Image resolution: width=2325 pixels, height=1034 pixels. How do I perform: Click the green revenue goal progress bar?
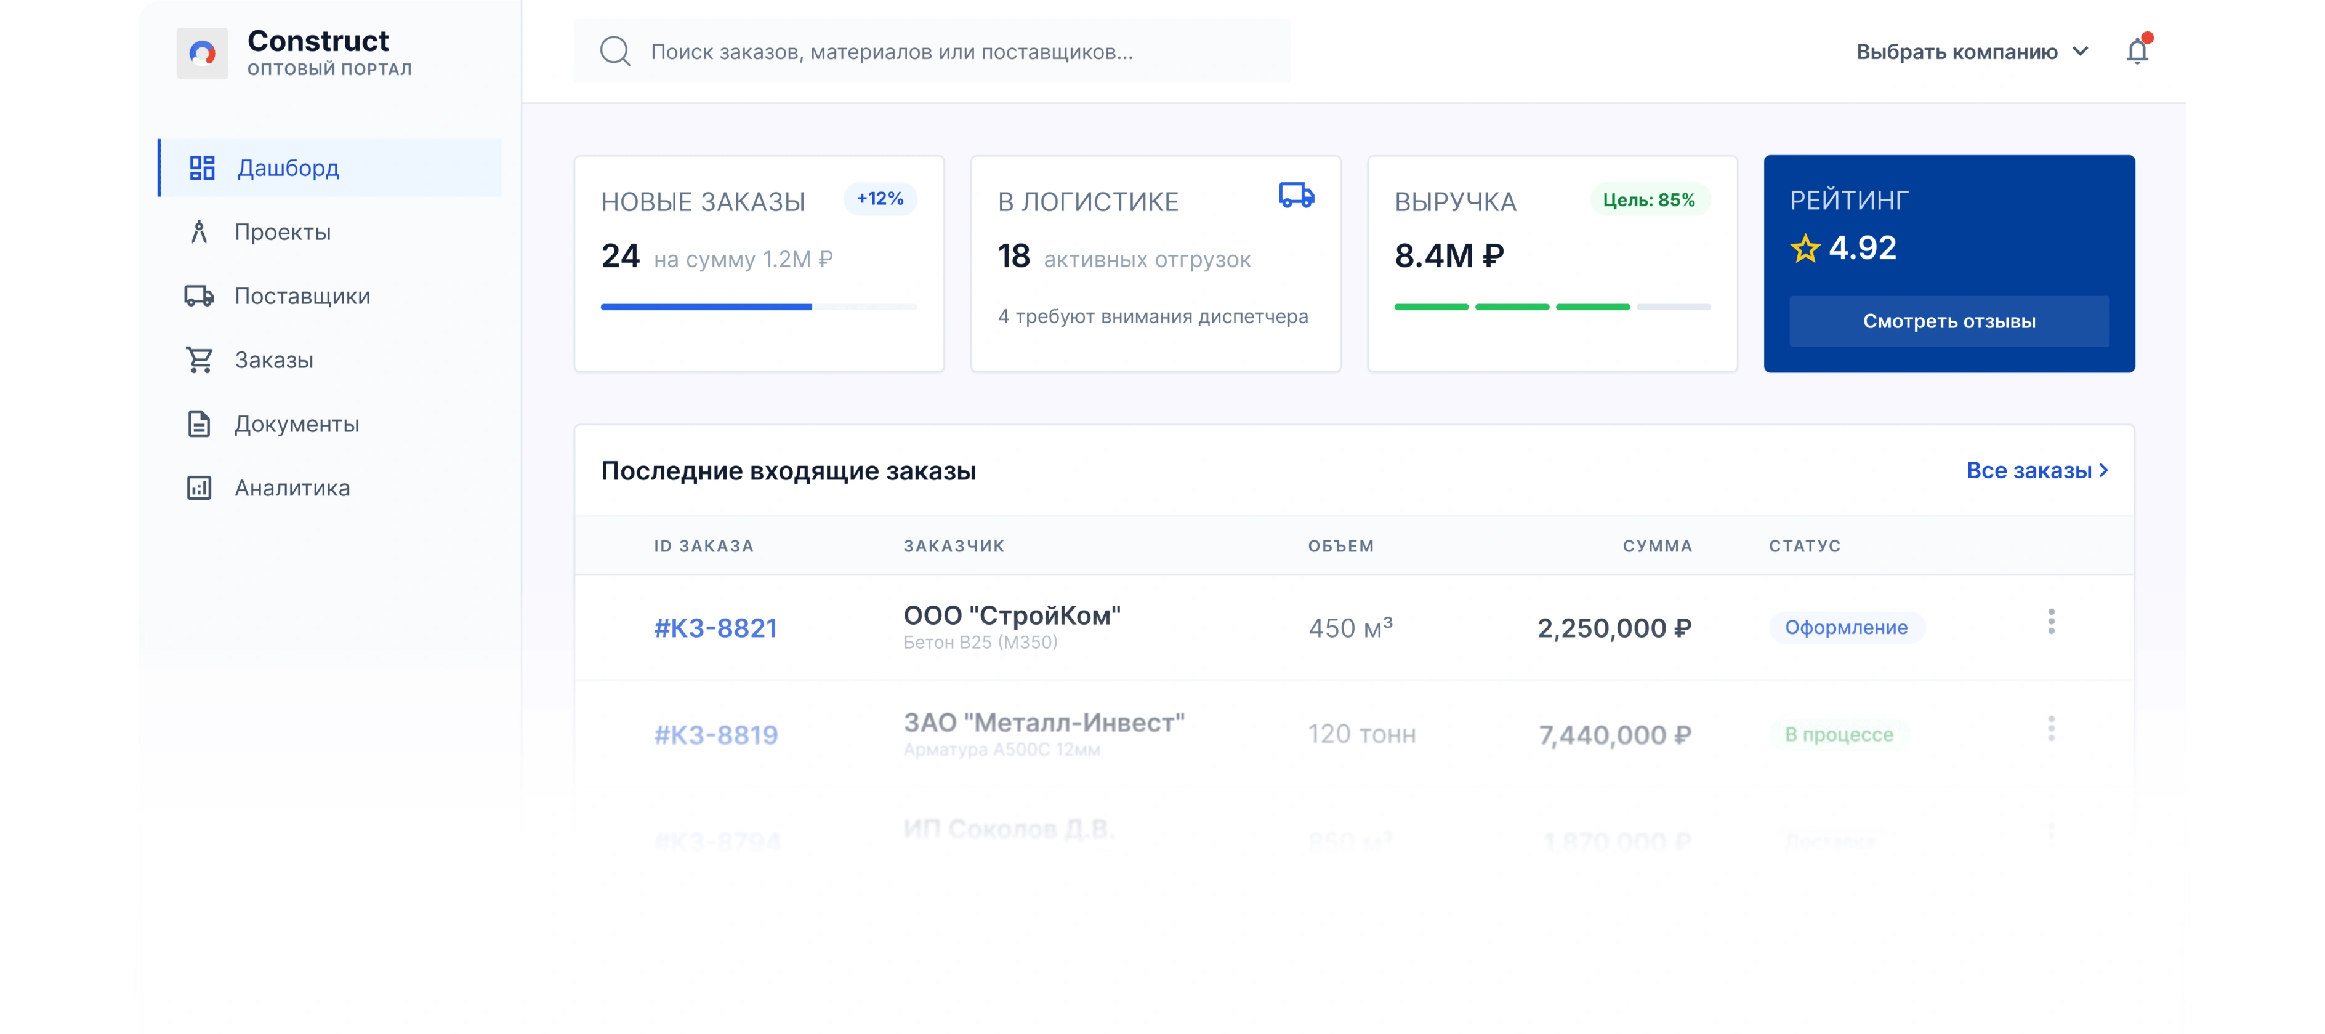[1552, 307]
